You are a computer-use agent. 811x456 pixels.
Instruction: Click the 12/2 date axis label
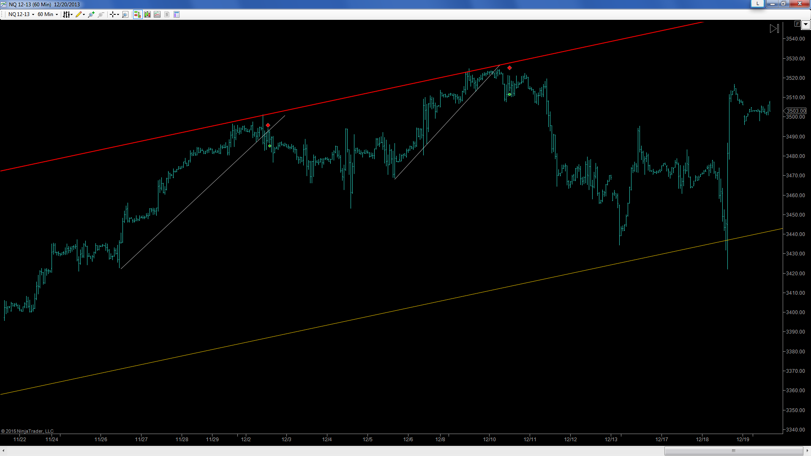(x=246, y=440)
